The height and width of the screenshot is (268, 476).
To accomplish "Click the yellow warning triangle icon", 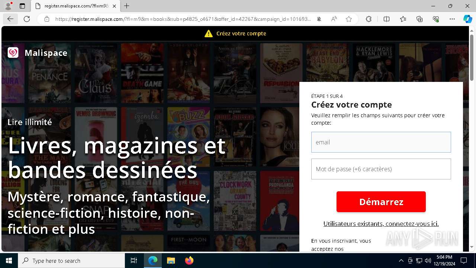I will pyautogui.click(x=209, y=33).
